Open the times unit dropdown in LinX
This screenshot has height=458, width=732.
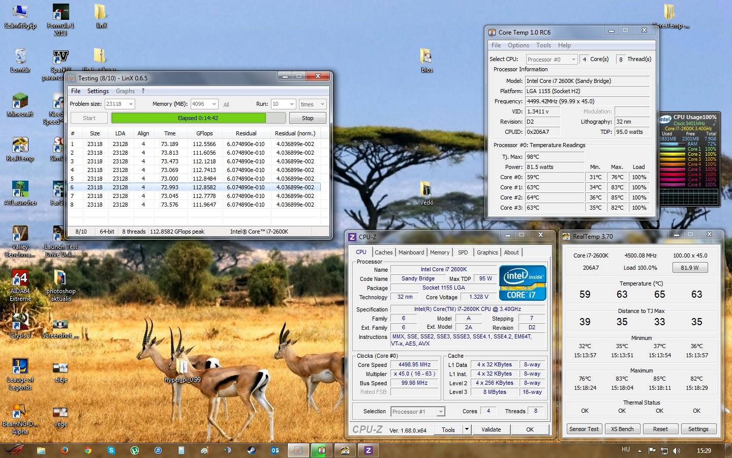[x=313, y=104]
